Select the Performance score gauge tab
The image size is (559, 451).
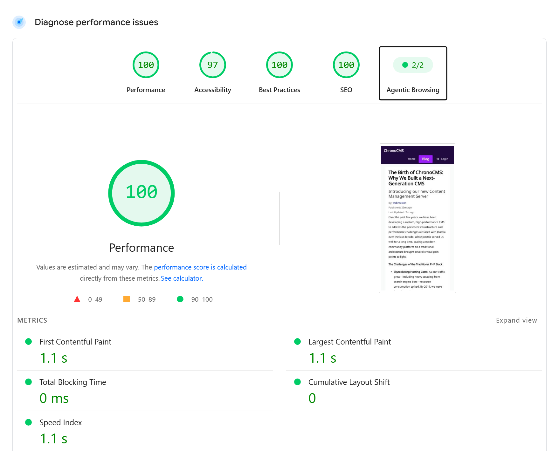click(x=146, y=73)
